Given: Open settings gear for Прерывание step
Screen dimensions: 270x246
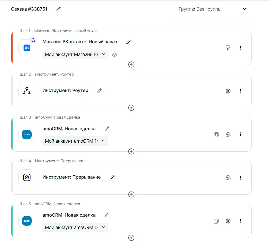Looking at the screenshot, I should [x=228, y=178].
